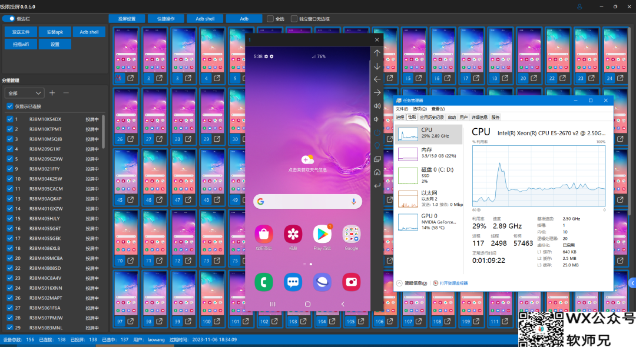636x347 pixels.
Task: Click the Google search bar on the phone
Action: click(307, 201)
